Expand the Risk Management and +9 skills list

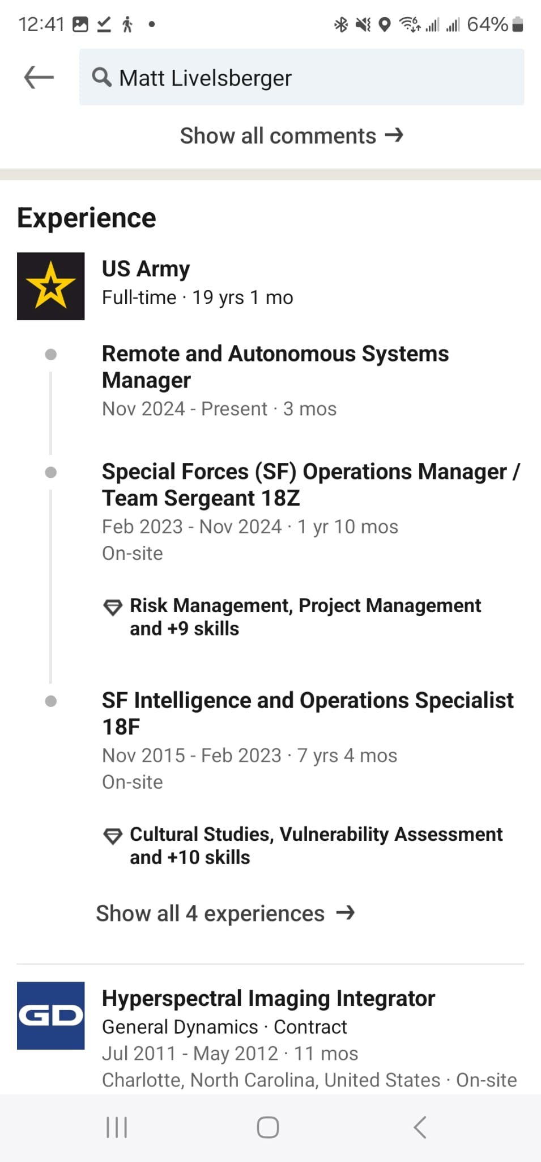[x=305, y=617]
